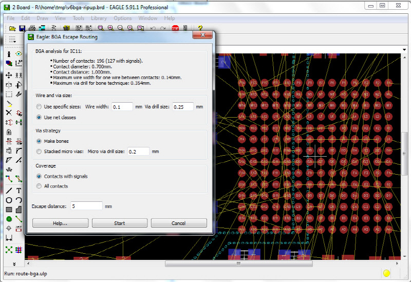Click the Info tool icon
The height and width of the screenshot is (282, 411).
coord(9,53)
